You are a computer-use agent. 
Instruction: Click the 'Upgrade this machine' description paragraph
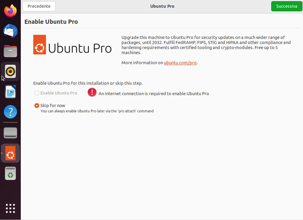pos(206,45)
